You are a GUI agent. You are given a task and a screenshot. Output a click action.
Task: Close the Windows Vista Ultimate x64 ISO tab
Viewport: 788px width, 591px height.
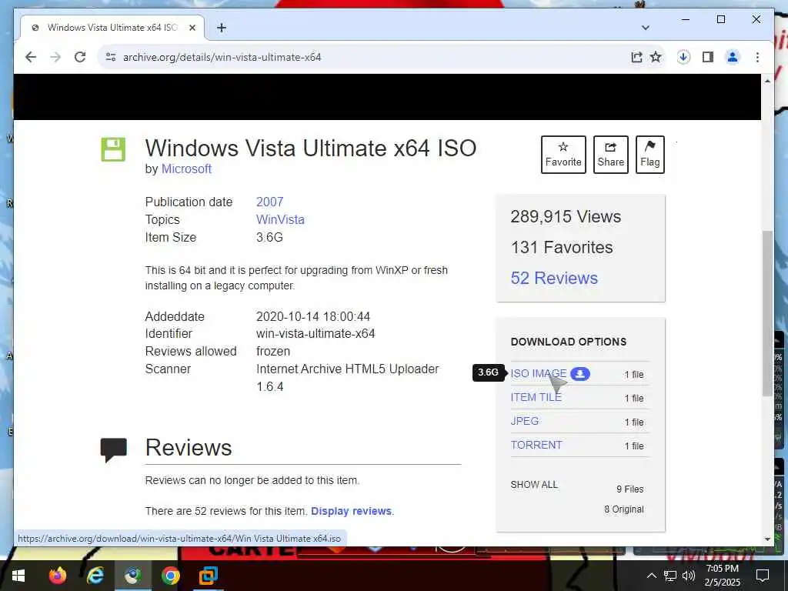click(192, 28)
